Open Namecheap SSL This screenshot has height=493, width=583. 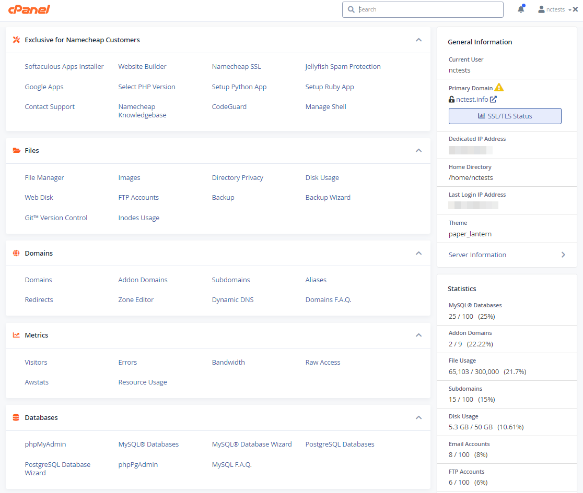tap(237, 66)
